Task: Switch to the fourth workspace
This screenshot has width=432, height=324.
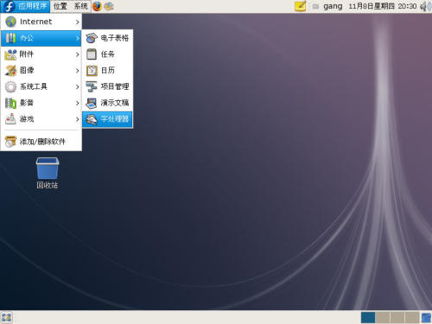Action: (x=412, y=317)
